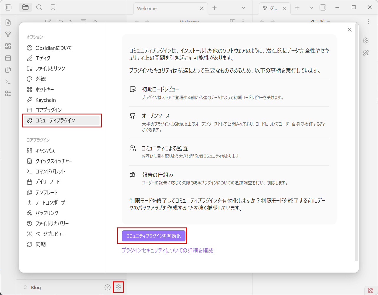This screenshot has width=378, height=295.
Task: Open graph view from left ribbon
Action: [8, 34]
